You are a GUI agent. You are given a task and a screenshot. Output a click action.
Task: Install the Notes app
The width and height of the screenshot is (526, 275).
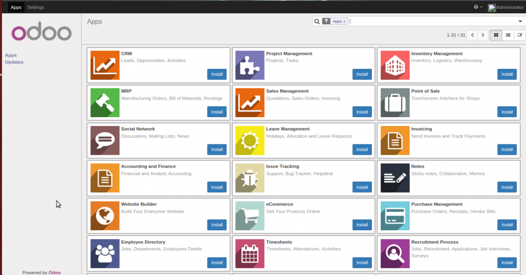click(x=507, y=187)
